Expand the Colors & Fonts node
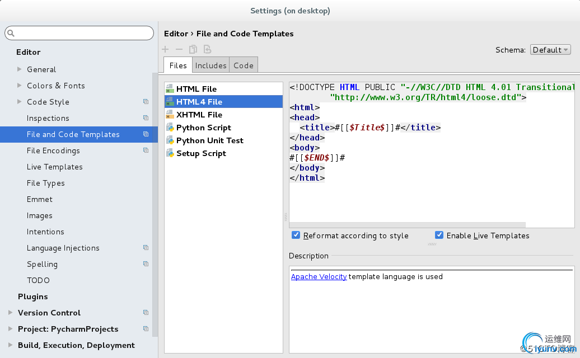This screenshot has width=580, height=358. pos(19,86)
